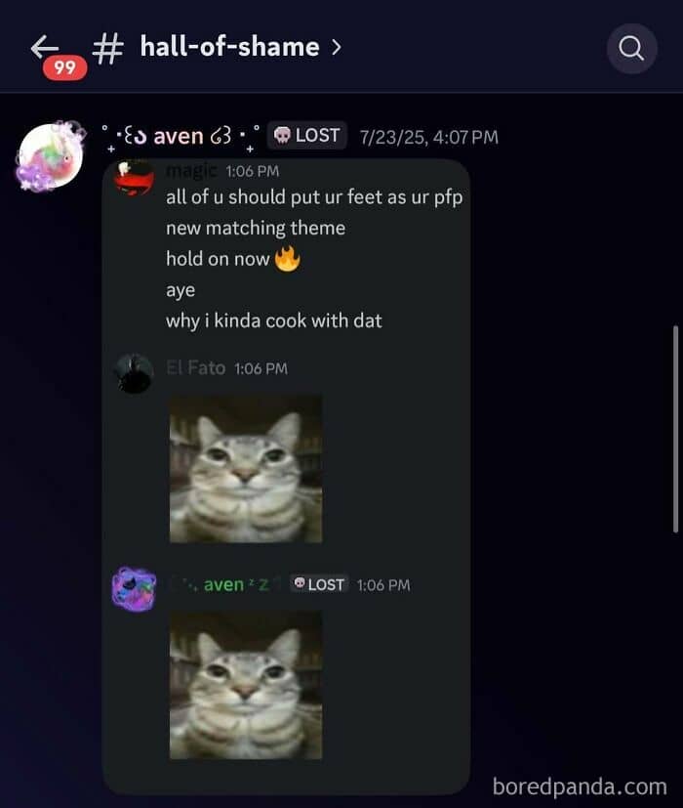Open the top aven username
This screenshot has width=683, height=808.
tap(179, 136)
